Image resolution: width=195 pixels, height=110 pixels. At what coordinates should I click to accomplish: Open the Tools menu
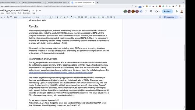[x=19, y=13]
